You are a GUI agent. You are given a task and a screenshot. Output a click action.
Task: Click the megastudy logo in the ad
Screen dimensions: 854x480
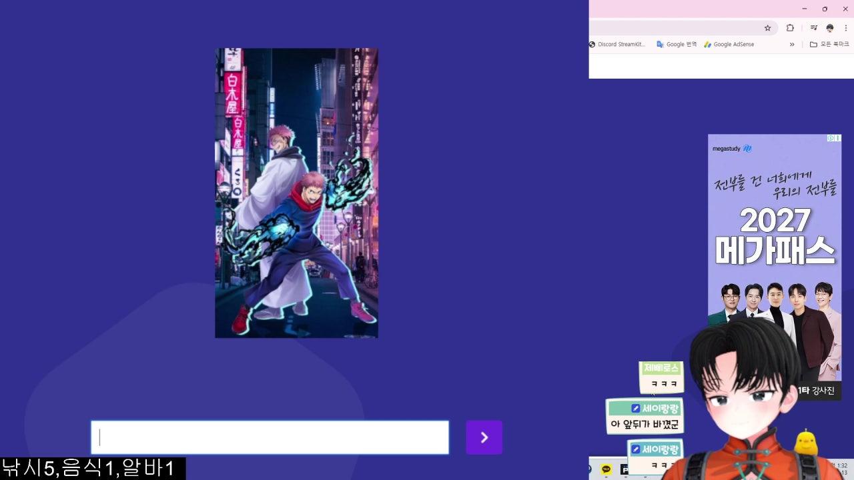tap(732, 149)
